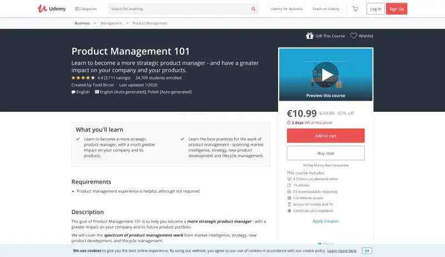Click the speech bubble language icon
Screen dimensions: 445x257
point(73,92)
